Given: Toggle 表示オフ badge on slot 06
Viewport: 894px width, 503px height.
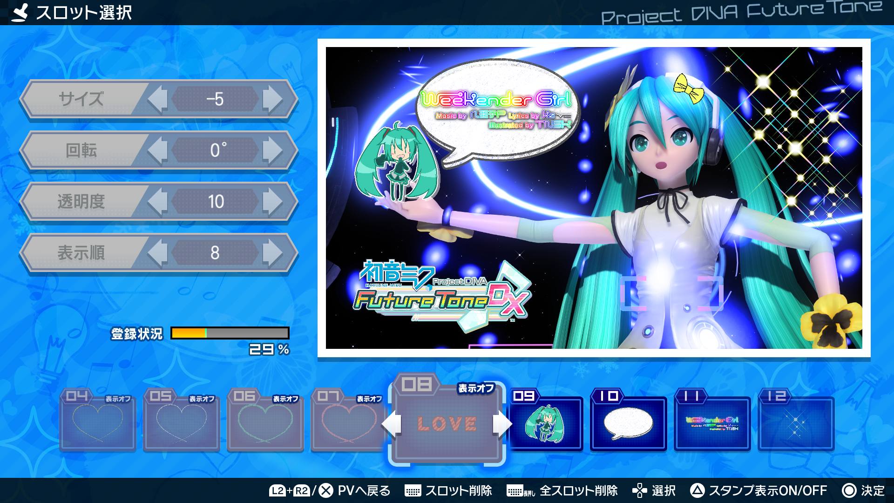Looking at the screenshot, I should pos(285,399).
